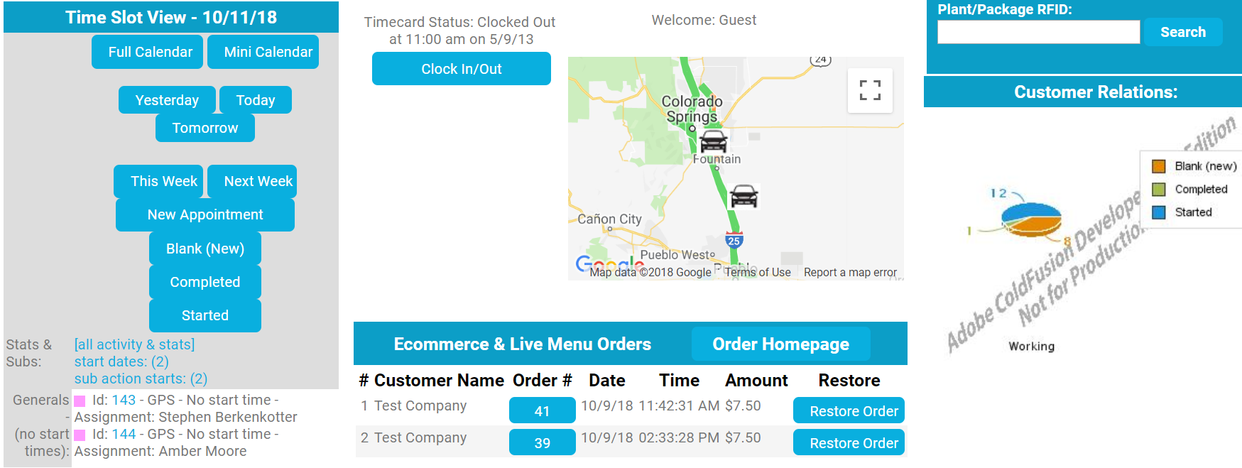Click the car marker just above Fountain label
The image size is (1242, 468).
[x=713, y=141]
